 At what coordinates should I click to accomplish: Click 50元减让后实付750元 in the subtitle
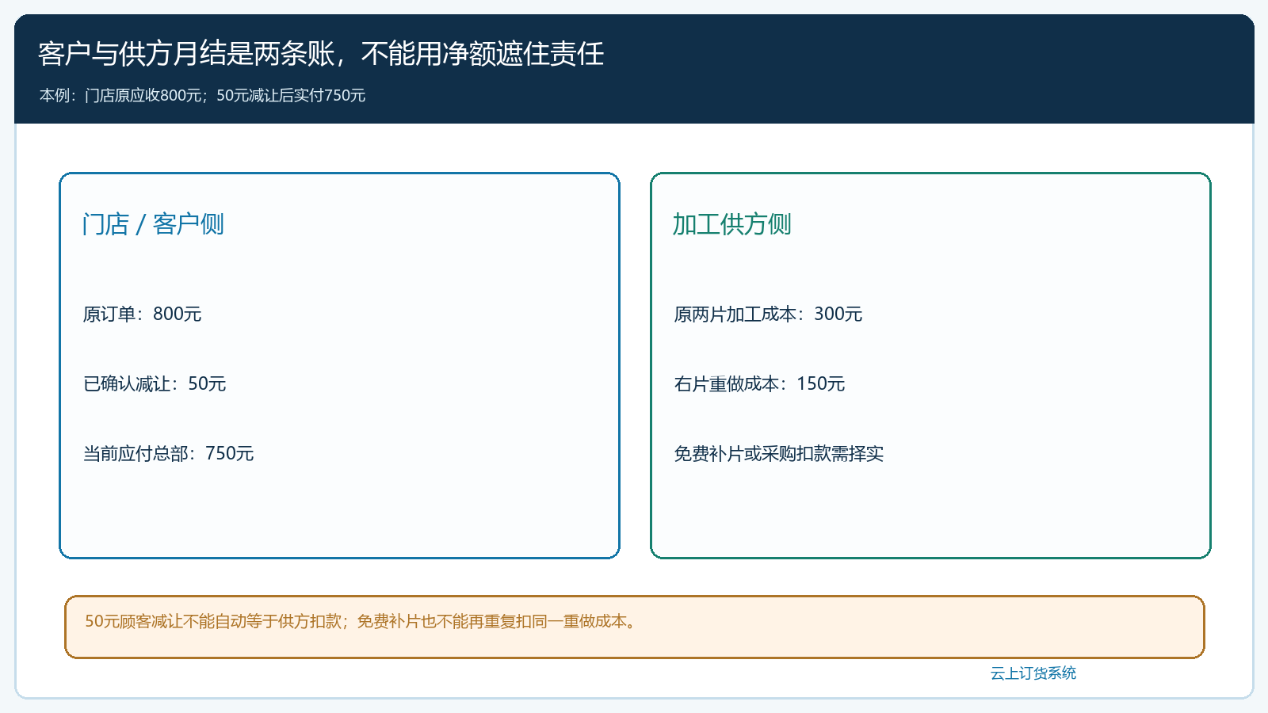[x=291, y=95]
